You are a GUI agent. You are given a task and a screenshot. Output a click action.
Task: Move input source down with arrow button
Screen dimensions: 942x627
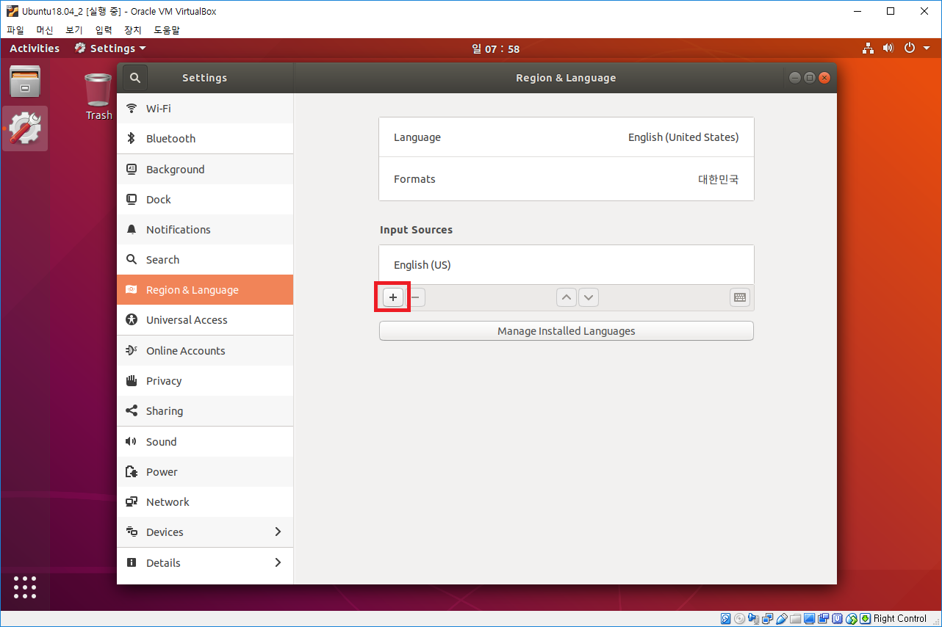click(589, 297)
